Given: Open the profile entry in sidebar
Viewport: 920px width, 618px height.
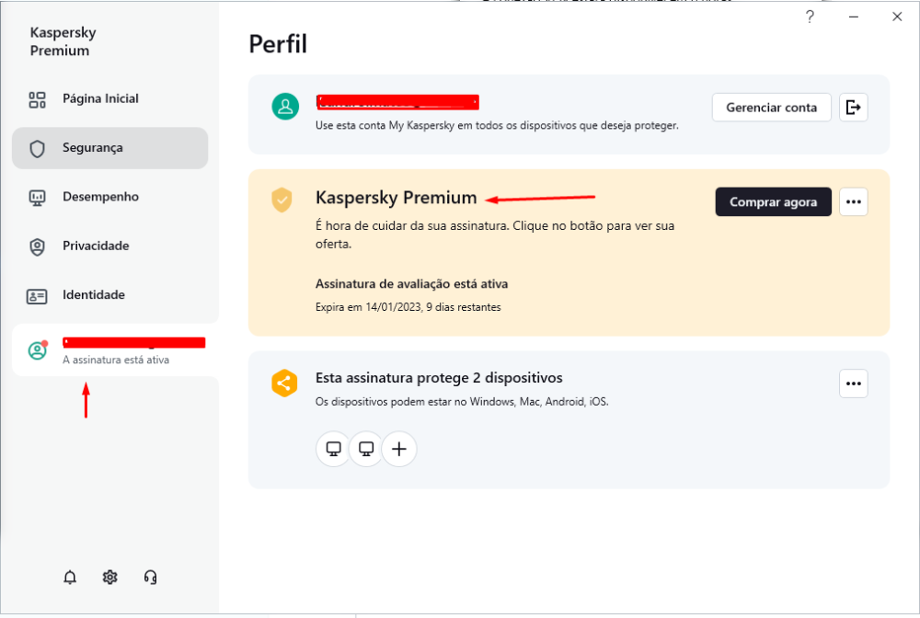Looking at the screenshot, I should click(115, 350).
